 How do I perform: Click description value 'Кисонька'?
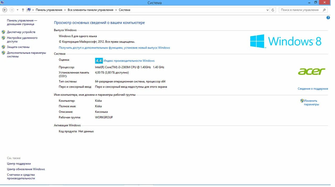(x=101, y=112)
